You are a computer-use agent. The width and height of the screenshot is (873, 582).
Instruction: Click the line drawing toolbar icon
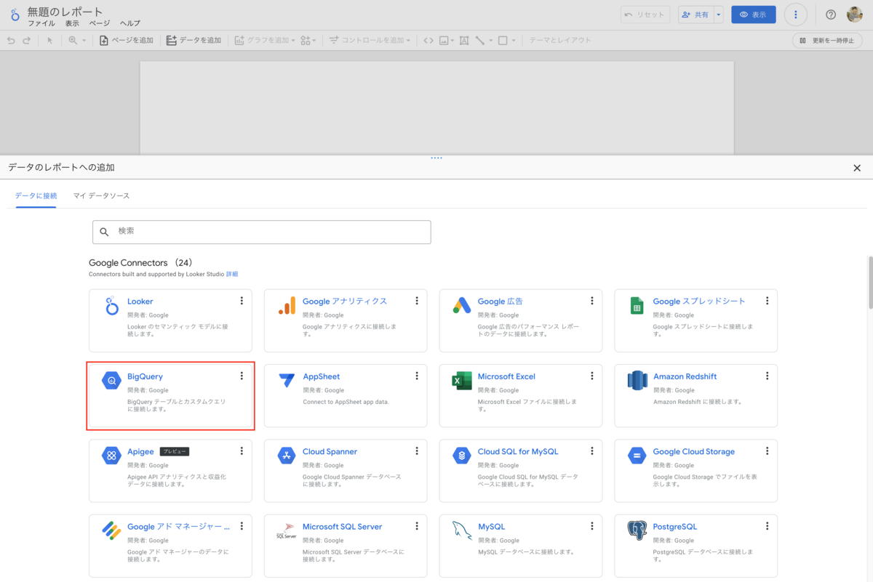pyautogui.click(x=480, y=41)
